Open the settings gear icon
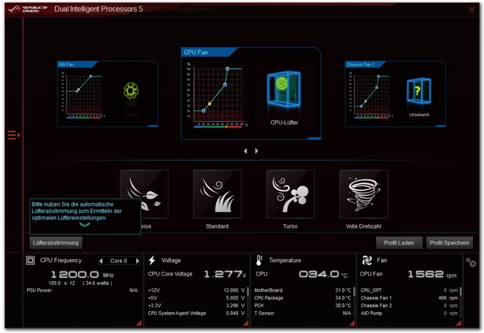The height and width of the screenshot is (333, 484). pyautogui.click(x=471, y=262)
